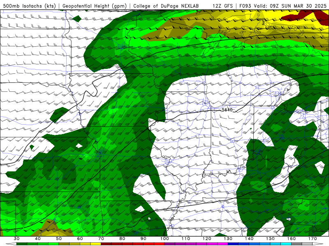Click the 50 value on the color scale
The image size is (329, 246).
click(x=59, y=239)
